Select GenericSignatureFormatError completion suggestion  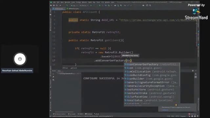(151, 82)
